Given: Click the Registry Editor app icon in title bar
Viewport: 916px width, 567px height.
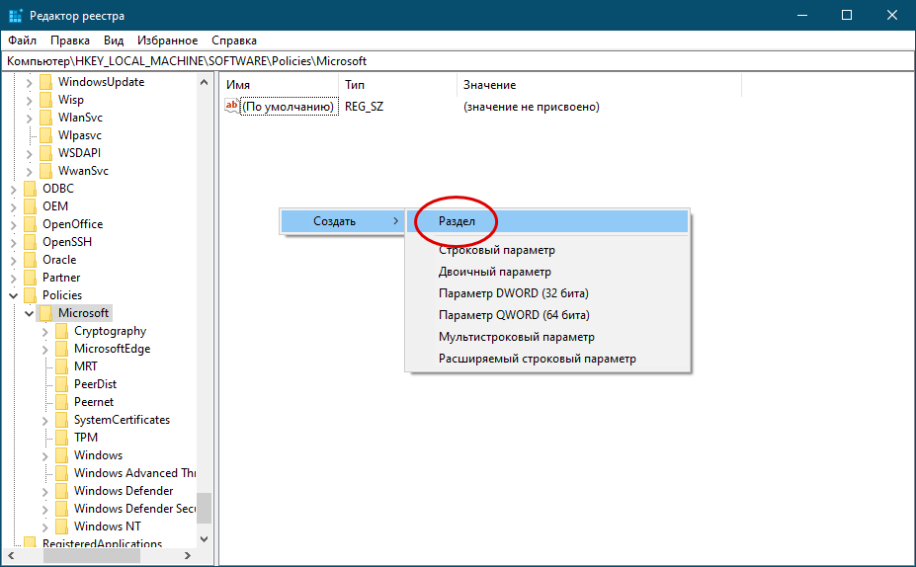Looking at the screenshot, I should click(15, 16).
